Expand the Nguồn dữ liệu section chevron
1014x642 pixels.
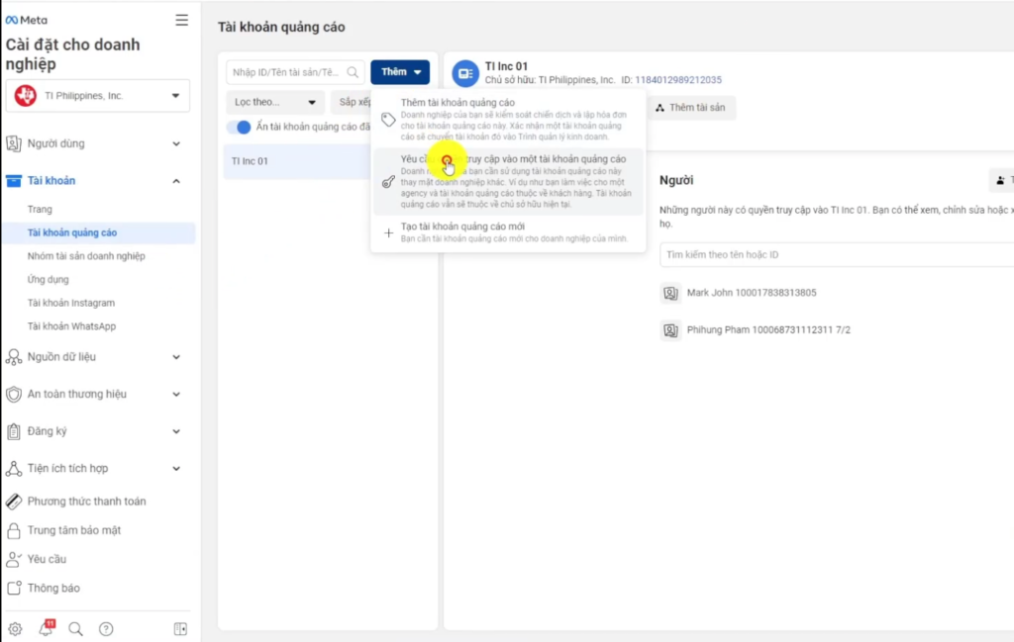pyautogui.click(x=176, y=357)
